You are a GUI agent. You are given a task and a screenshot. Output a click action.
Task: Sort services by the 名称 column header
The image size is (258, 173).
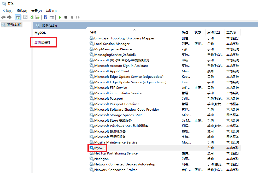93,32
